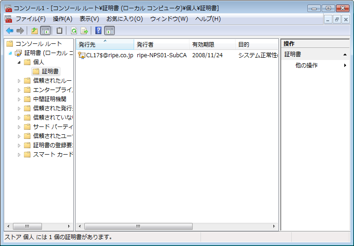Click the folder icon for 中間証明機関
354x246 pixels.
point(27,99)
